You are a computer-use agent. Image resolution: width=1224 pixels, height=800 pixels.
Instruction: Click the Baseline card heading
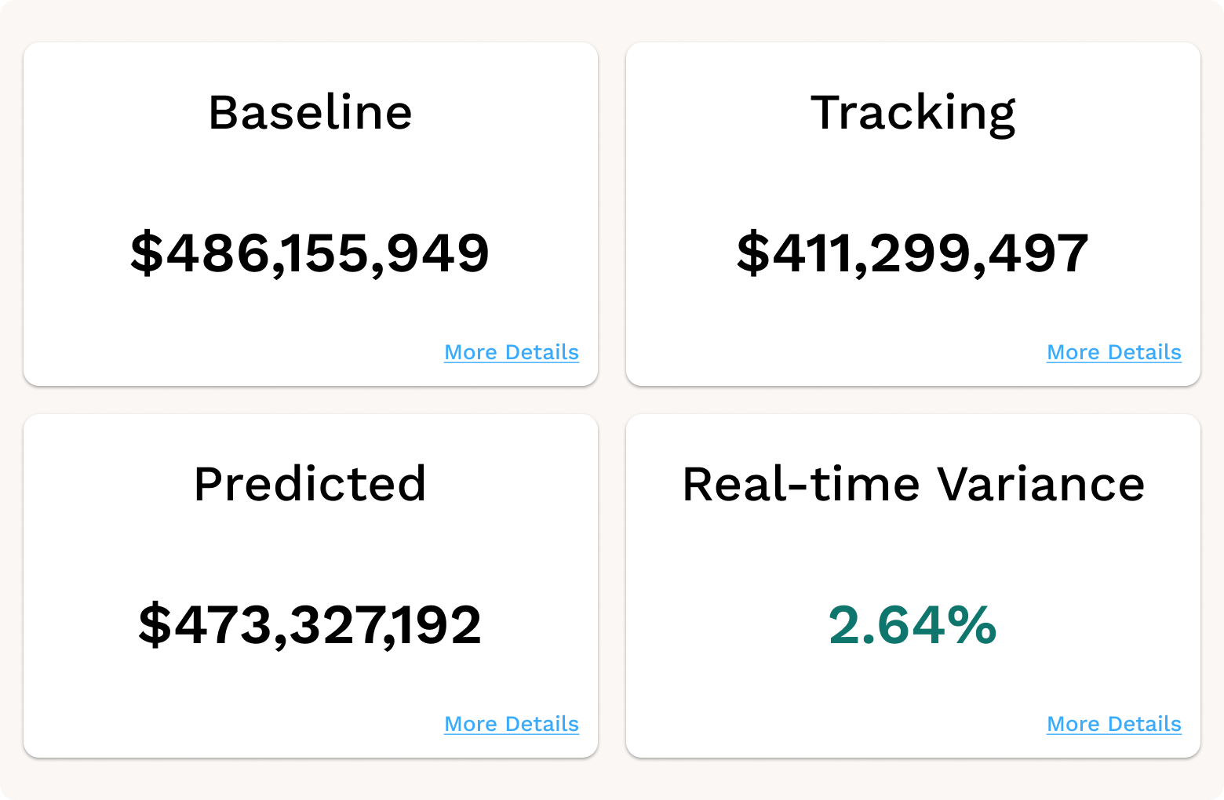310,112
